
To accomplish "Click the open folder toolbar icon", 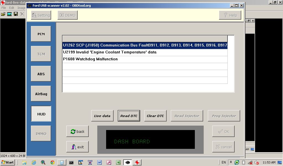I will click(x=3, y=14).
